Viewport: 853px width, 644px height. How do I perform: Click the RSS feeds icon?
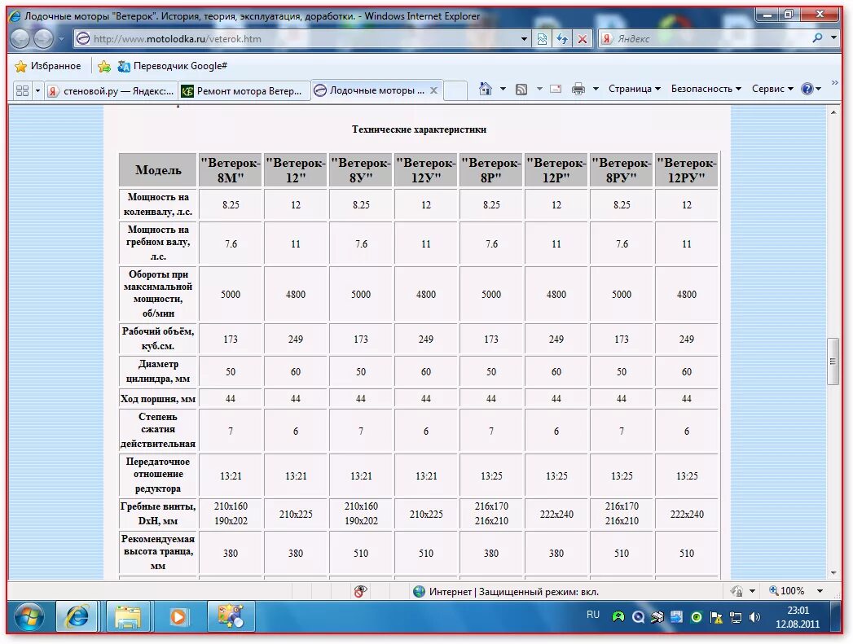[x=521, y=89]
